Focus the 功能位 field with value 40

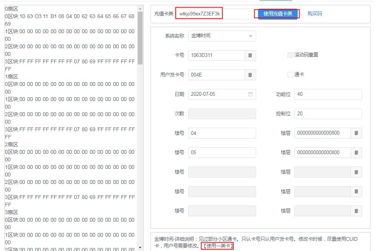coord(328,94)
